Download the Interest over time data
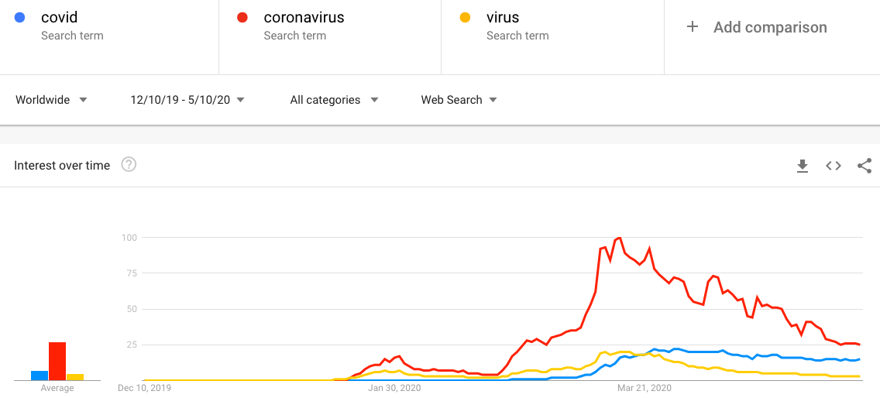880x398 pixels. 803,166
